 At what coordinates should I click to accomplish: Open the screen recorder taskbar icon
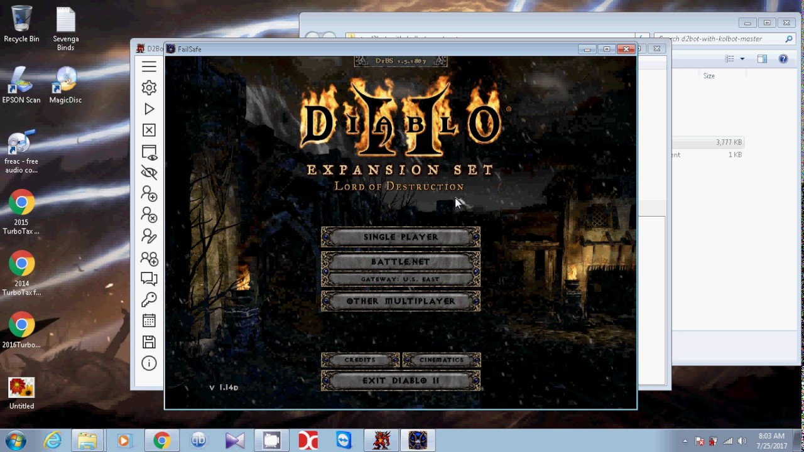(x=271, y=441)
